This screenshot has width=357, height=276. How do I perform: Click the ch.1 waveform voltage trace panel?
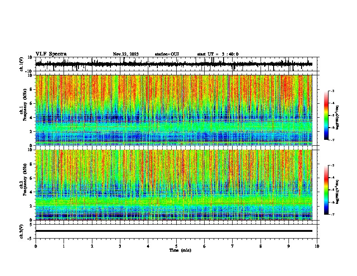pos(177,64)
